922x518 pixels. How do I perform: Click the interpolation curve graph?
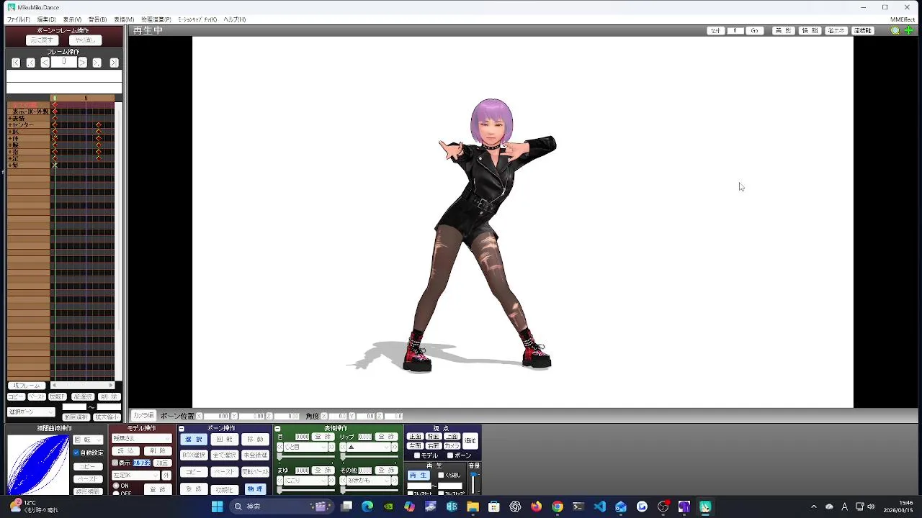(x=38, y=465)
